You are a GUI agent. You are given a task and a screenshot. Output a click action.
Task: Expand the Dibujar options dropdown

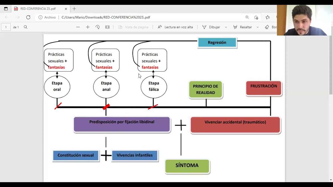pos(226,27)
